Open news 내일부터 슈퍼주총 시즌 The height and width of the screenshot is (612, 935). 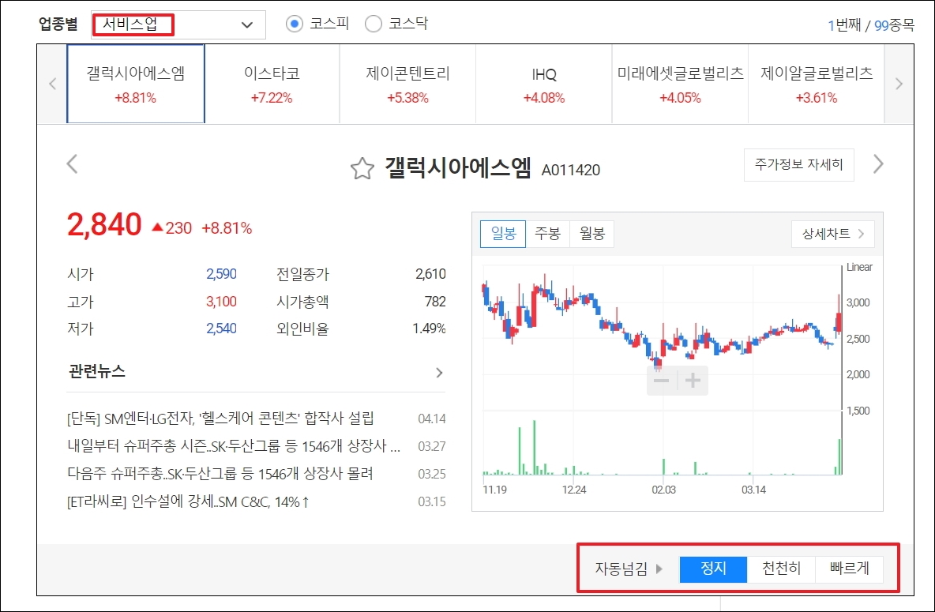[x=234, y=446]
